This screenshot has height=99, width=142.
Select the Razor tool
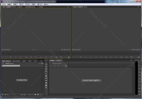tap(46, 76)
